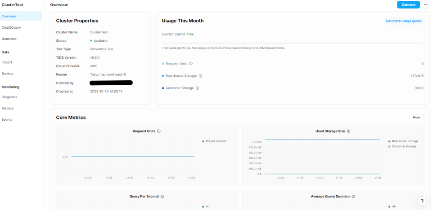432x210 pixels.
Task: Open the more options ellipsis menu
Action: pyautogui.click(x=426, y=4)
